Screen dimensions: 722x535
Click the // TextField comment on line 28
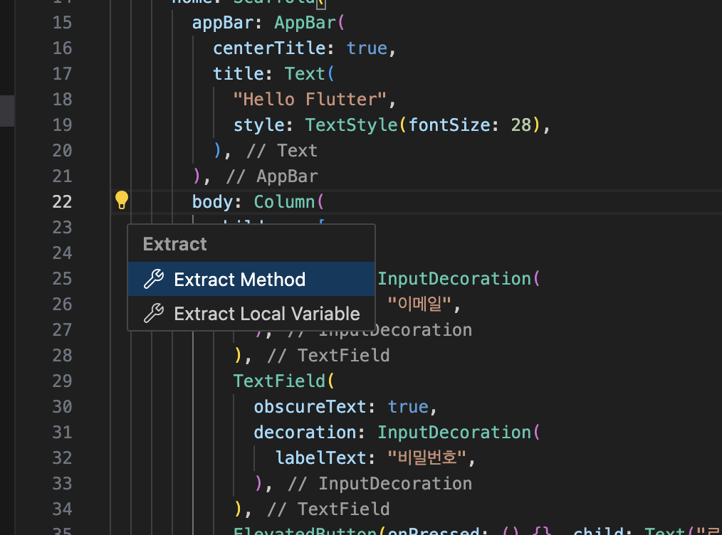click(328, 356)
